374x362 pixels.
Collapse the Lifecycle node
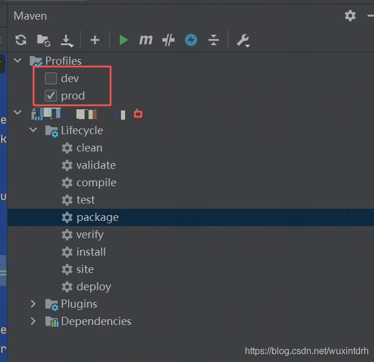(33, 130)
